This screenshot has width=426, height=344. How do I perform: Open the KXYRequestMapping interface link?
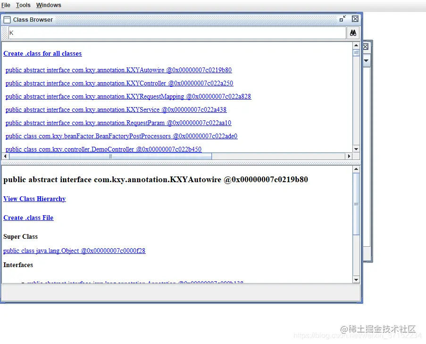[x=128, y=96]
